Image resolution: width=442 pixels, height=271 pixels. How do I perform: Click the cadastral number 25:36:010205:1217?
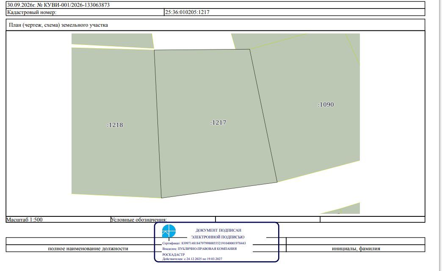(187, 12)
